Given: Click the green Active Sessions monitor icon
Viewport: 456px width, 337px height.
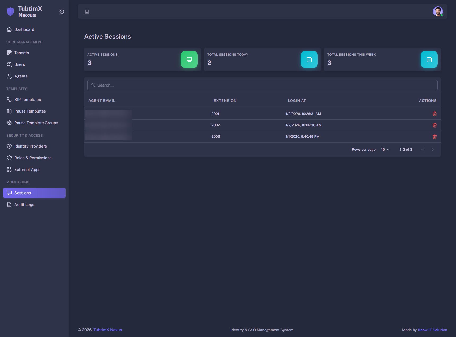Looking at the screenshot, I should pos(189,59).
